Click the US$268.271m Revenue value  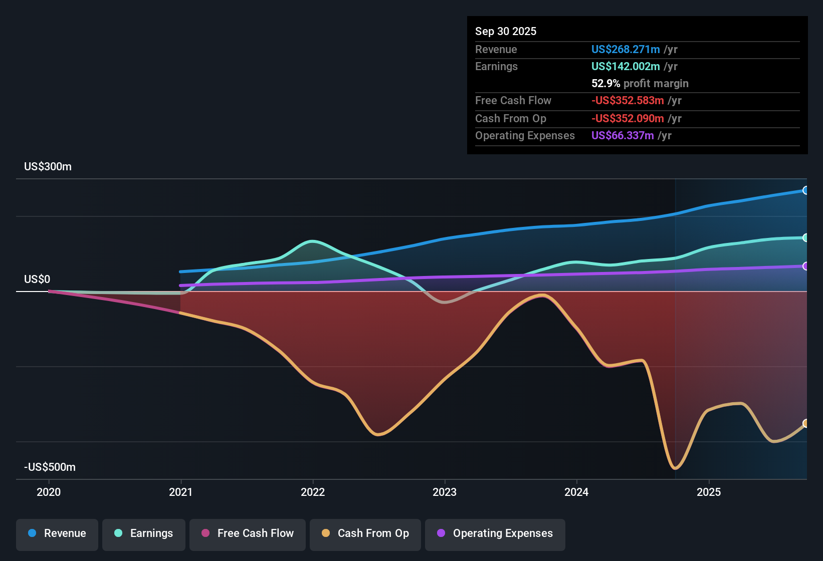pyautogui.click(x=626, y=49)
